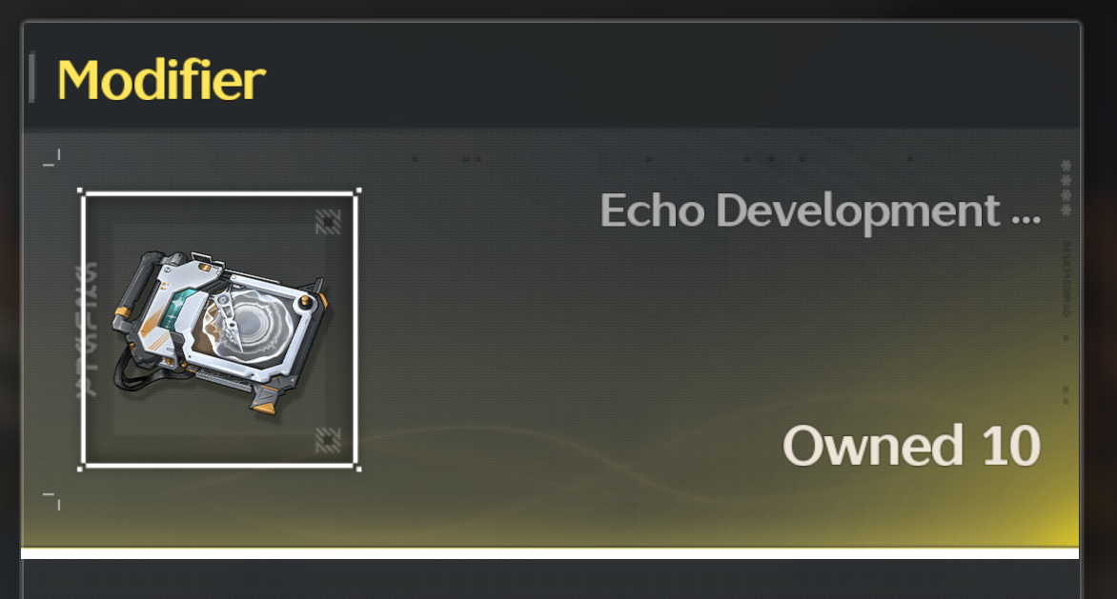Click the Modifier section heading
The width and height of the screenshot is (1117, 599).
(x=161, y=80)
